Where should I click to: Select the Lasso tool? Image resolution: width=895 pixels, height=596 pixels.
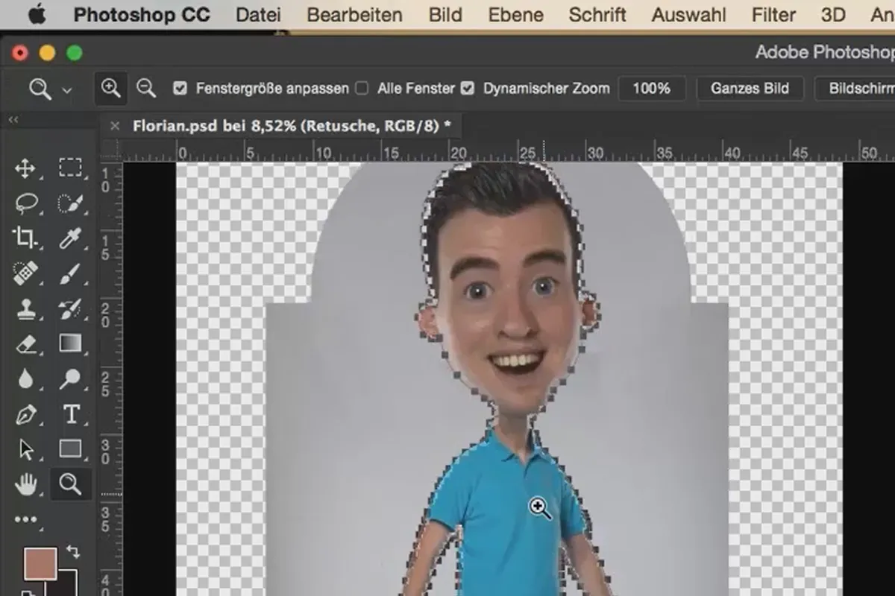coord(26,203)
